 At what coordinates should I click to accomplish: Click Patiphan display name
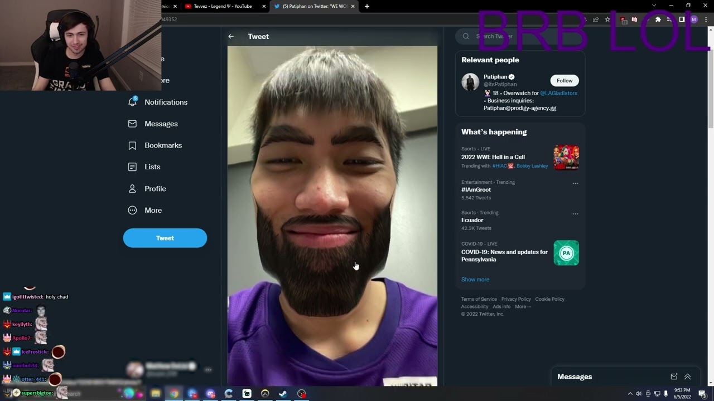click(495, 77)
